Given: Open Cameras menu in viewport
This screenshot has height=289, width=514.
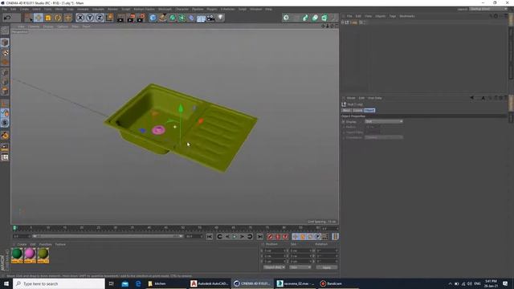Looking at the screenshot, I should [34, 26].
